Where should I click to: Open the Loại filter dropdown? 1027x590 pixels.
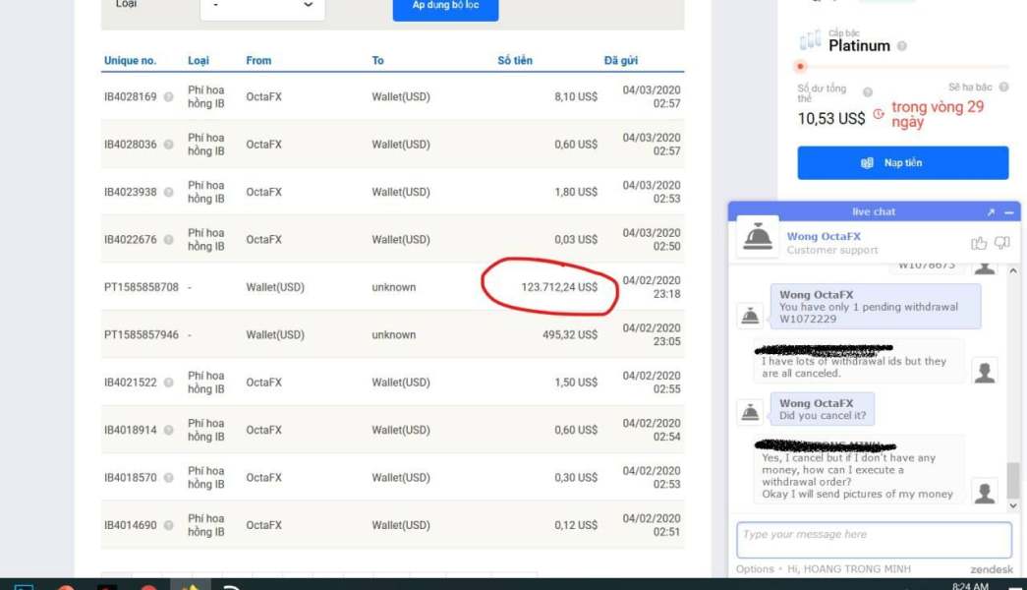[x=262, y=6]
